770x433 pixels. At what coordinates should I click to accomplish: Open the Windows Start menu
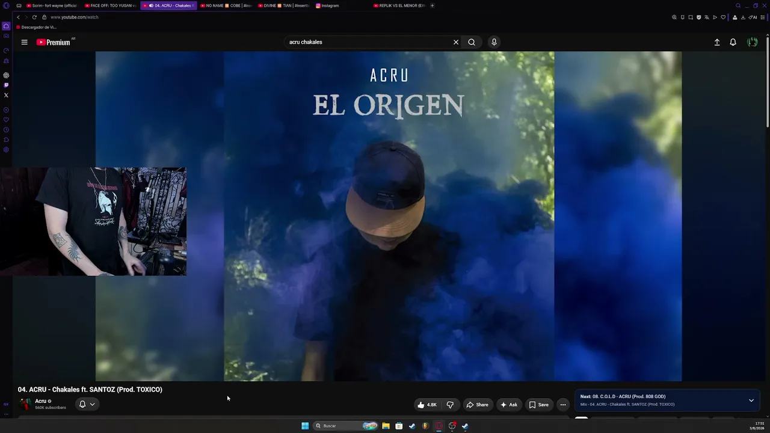coord(305,426)
